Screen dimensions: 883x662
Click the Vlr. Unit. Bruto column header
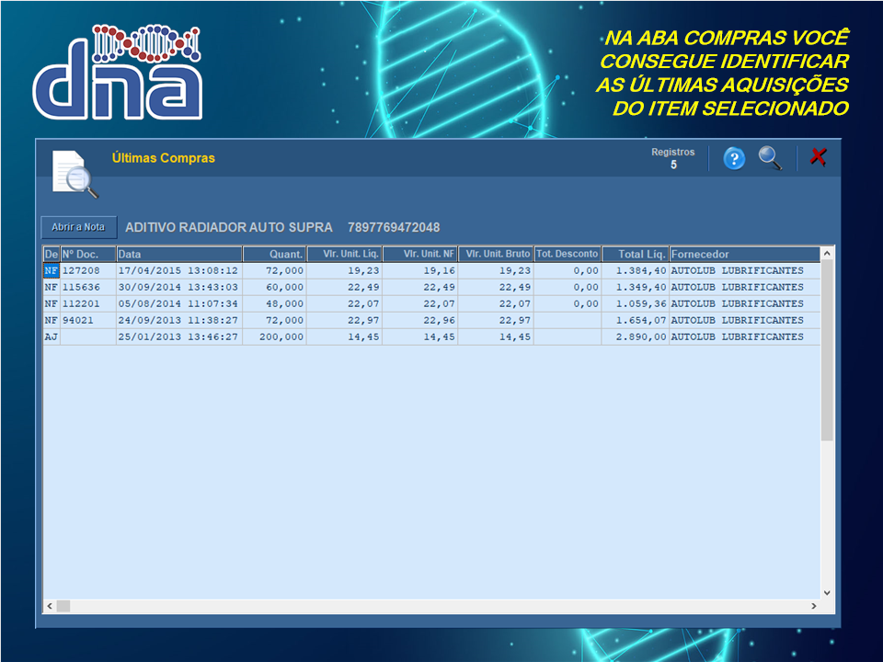point(496,255)
